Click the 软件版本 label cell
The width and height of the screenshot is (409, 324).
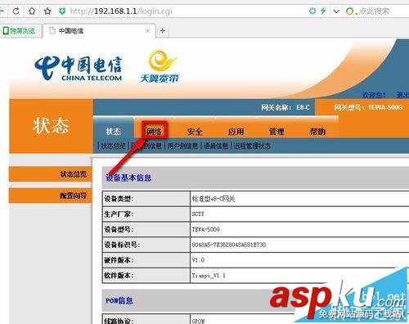pos(146,275)
